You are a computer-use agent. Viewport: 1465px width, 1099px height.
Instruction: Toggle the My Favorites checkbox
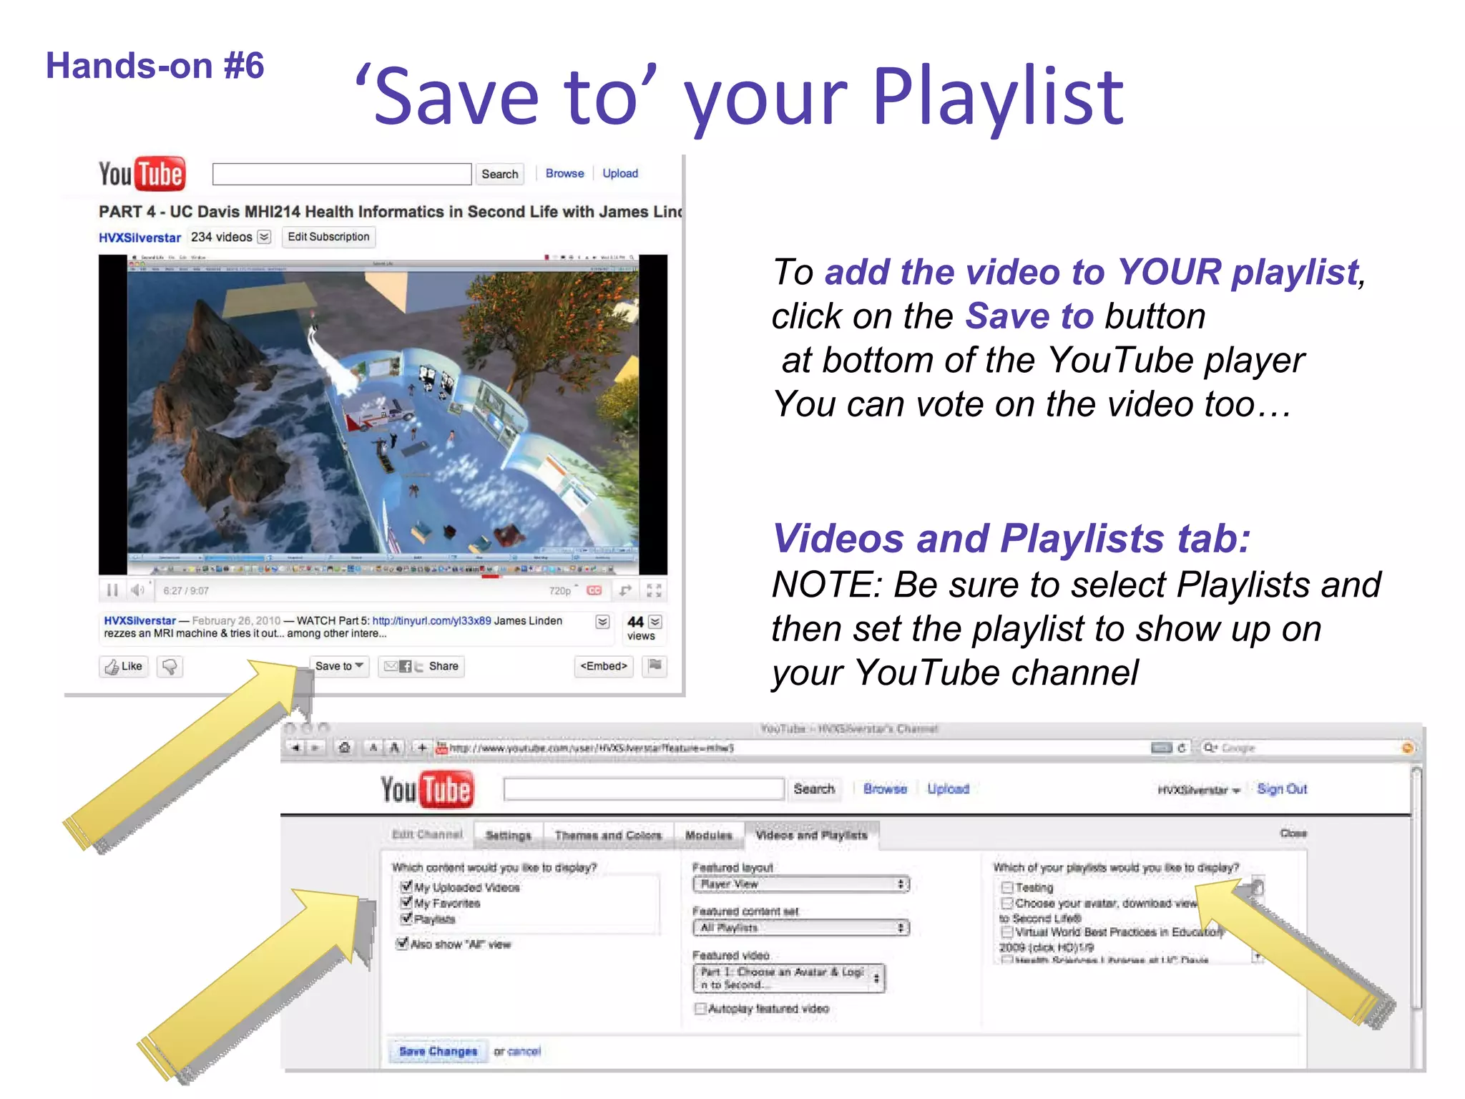pos(406,902)
